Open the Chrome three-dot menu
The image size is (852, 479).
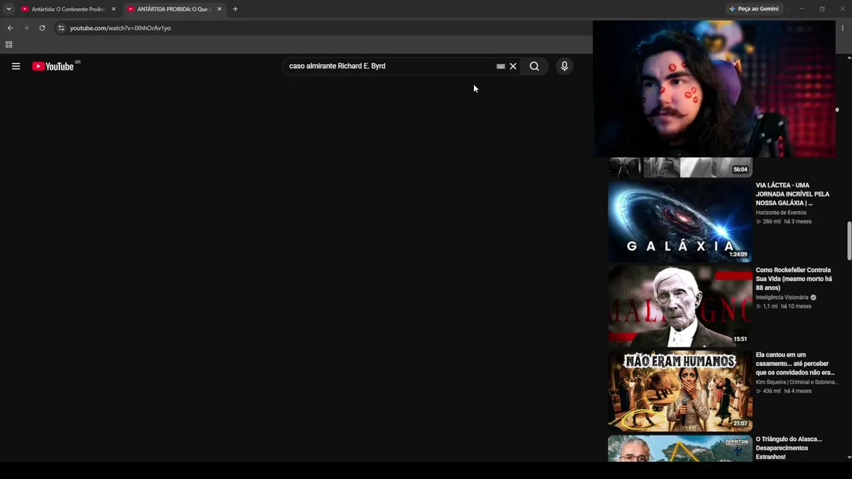pos(843,28)
